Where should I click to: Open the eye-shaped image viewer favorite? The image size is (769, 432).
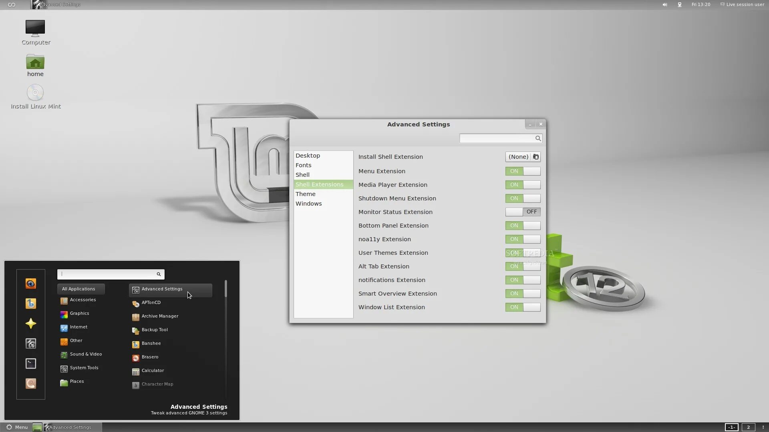click(30, 284)
